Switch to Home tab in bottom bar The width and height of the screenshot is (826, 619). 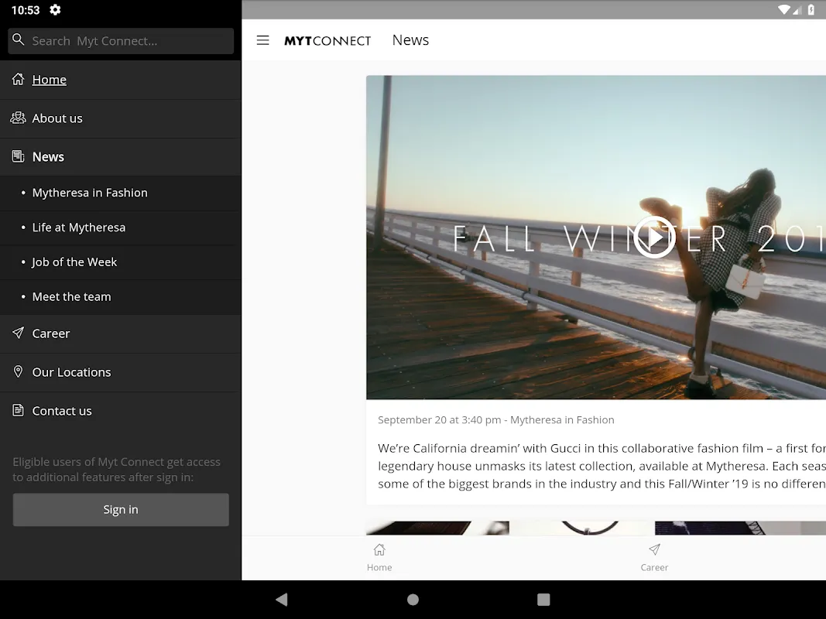(379, 557)
